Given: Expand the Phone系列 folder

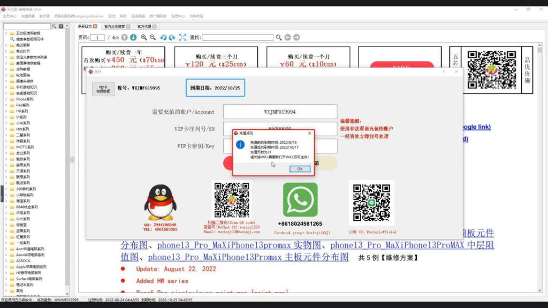Looking at the screenshot, I should 6,99.
